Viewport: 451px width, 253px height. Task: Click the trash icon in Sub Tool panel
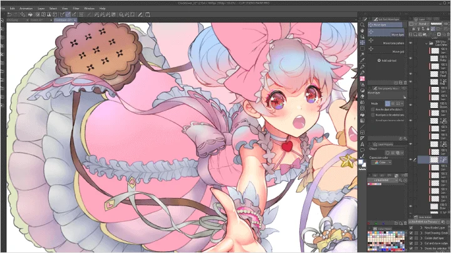[x=405, y=82]
